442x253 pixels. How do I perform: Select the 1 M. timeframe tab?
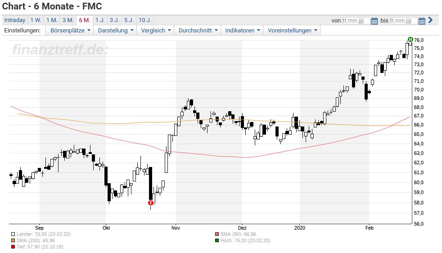click(x=52, y=20)
